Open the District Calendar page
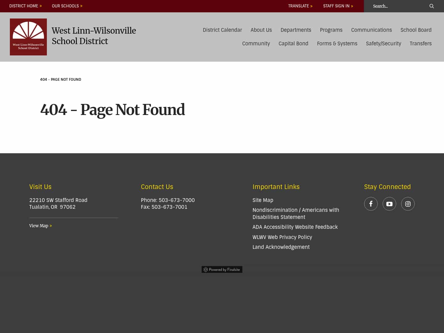444x333 pixels. point(222,30)
